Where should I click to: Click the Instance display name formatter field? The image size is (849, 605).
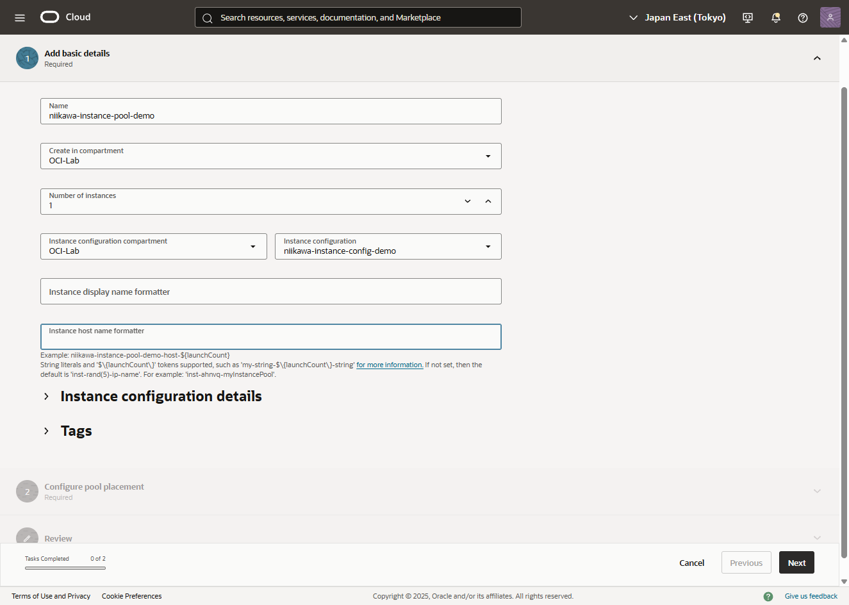(270, 292)
